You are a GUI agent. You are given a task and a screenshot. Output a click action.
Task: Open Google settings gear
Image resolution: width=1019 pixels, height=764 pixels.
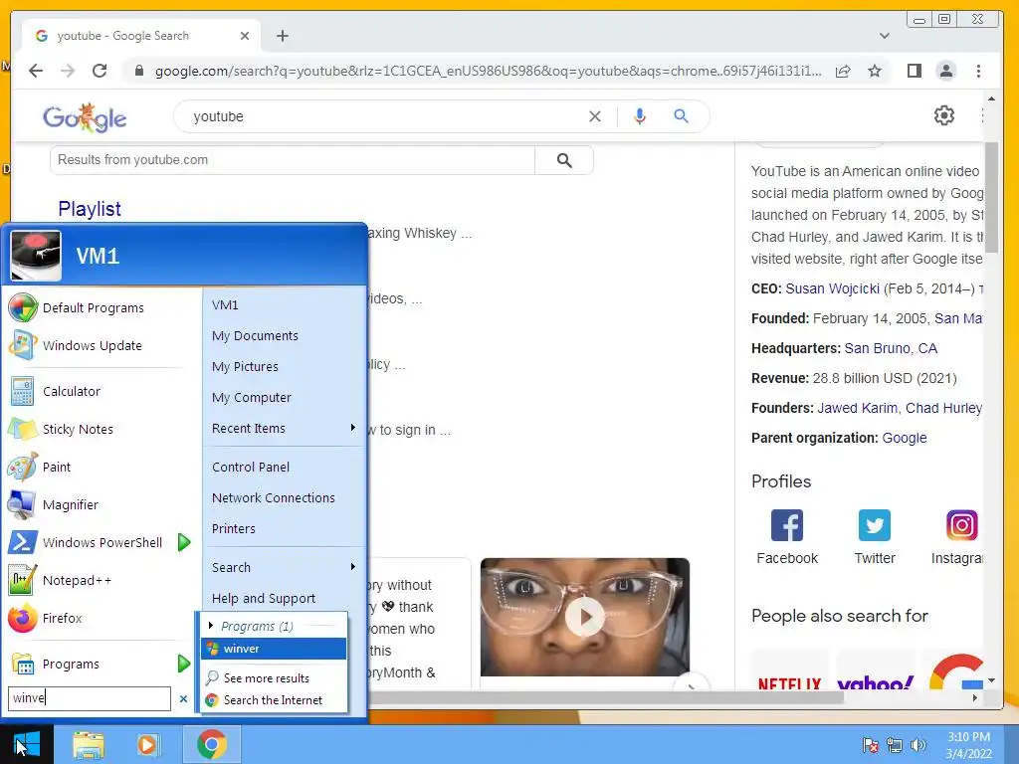944,115
